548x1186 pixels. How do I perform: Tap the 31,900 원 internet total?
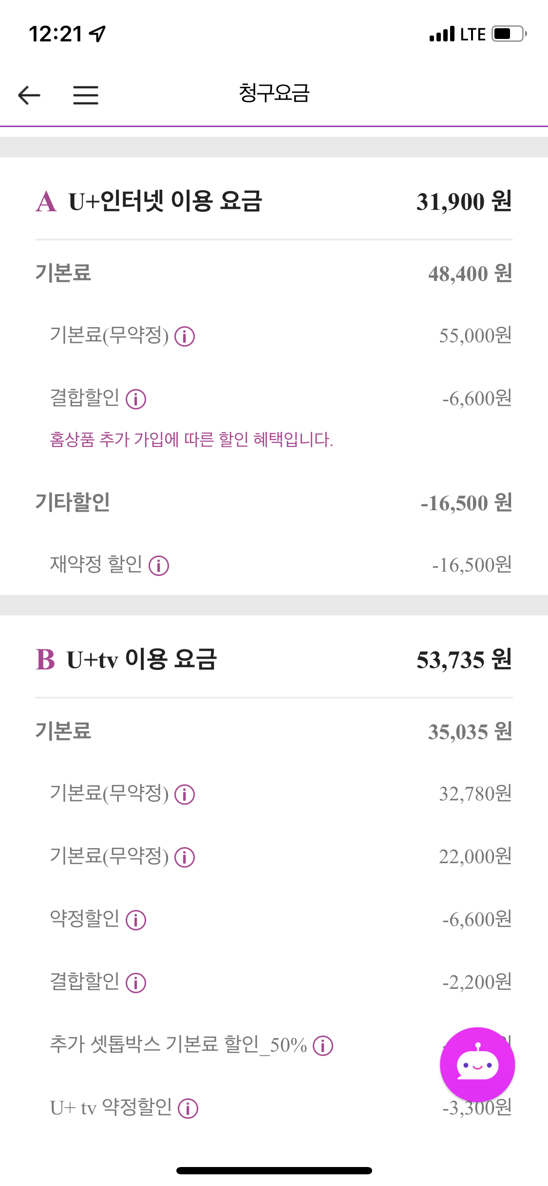463,202
